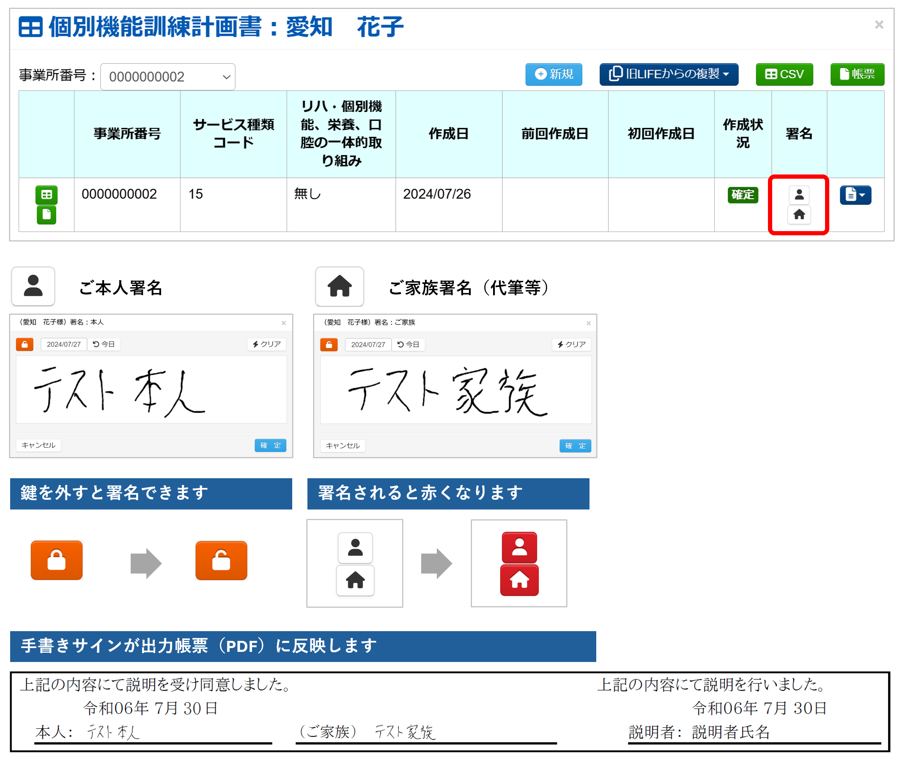
Task: Click 今日 in the 本人 signature dialog
Action: pos(104,344)
